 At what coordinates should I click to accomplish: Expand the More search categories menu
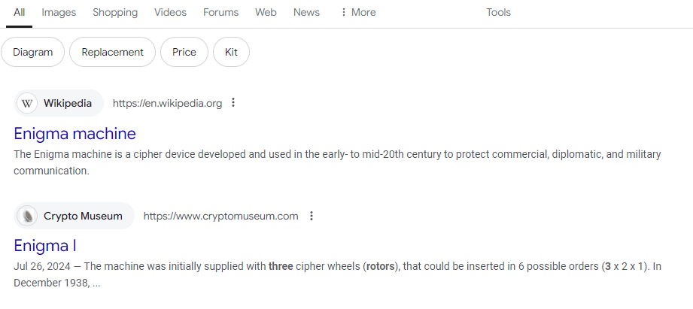358,12
